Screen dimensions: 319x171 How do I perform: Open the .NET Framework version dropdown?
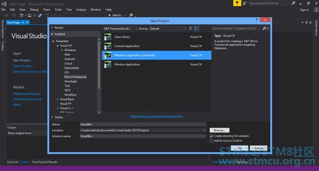(120, 29)
